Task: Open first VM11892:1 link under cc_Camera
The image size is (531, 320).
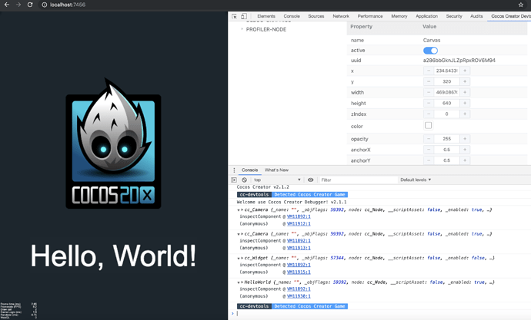Action: [x=299, y=216]
